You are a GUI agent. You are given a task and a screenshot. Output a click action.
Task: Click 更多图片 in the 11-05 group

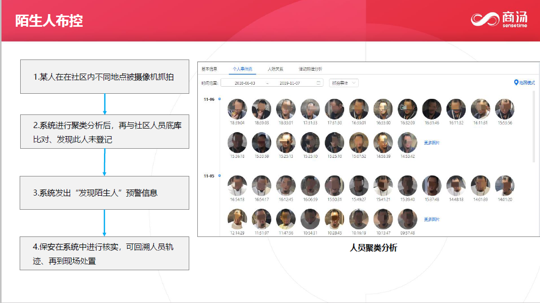tap(431, 219)
